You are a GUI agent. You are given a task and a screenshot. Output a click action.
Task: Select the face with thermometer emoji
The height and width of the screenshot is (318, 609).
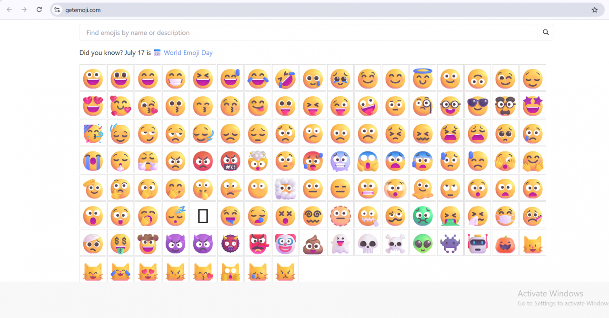(x=533, y=216)
